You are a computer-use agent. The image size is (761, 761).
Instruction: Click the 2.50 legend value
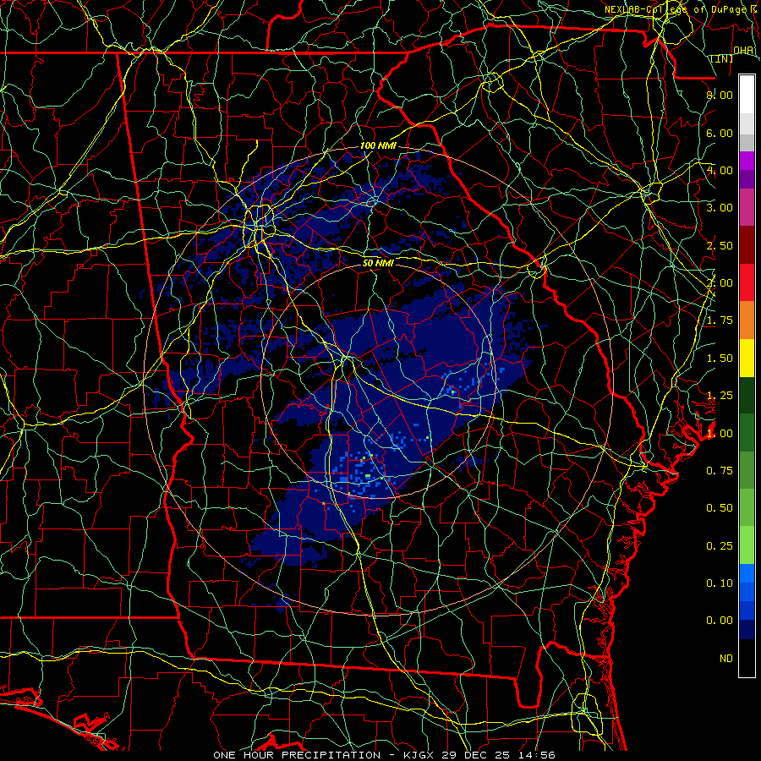[x=720, y=245]
